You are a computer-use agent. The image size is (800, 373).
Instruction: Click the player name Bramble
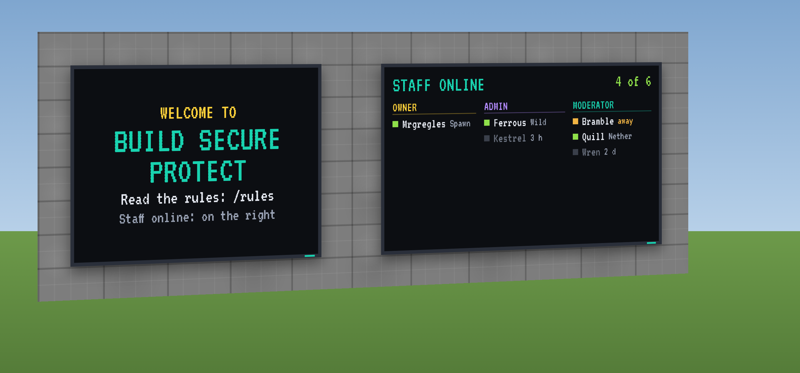click(598, 121)
